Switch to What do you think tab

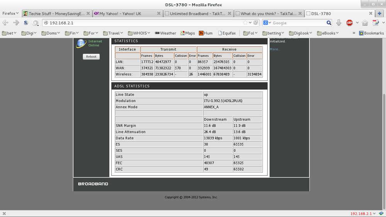(x=269, y=14)
